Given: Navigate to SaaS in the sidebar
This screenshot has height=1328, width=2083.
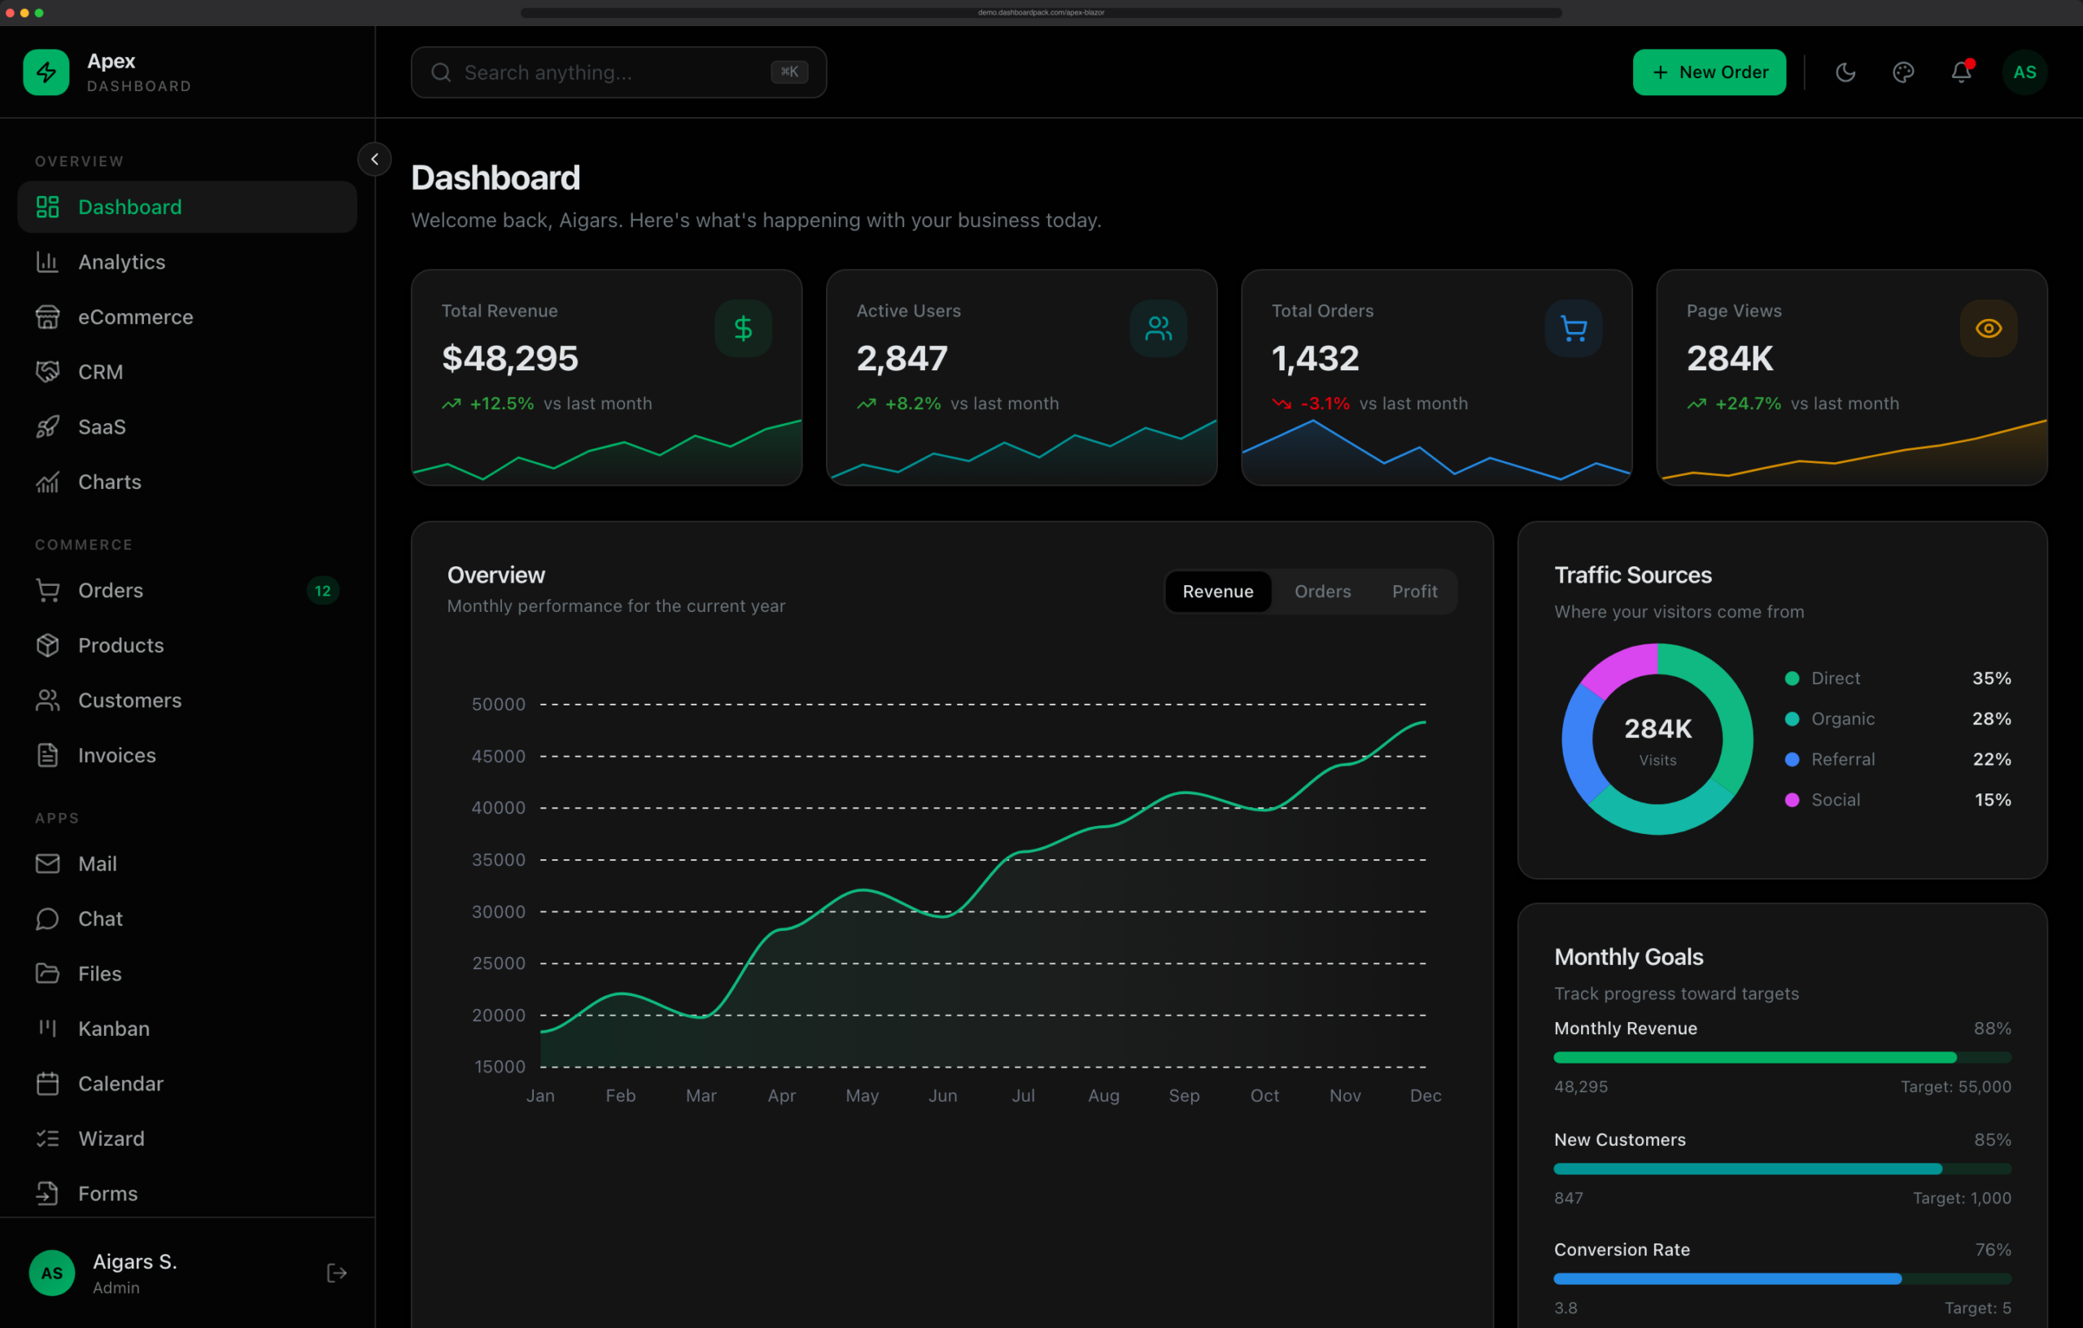Looking at the screenshot, I should click(x=187, y=426).
